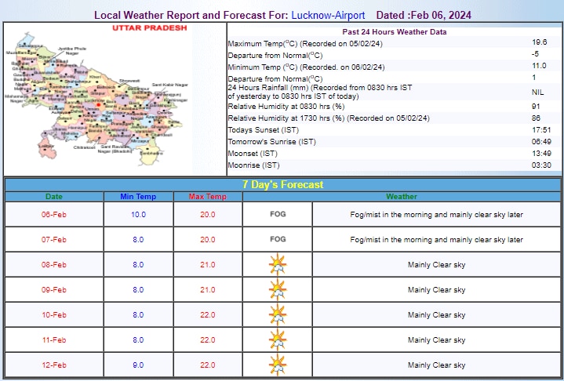
Task: Click the 24 Hours Rainfall NIL value
Action: (538, 93)
